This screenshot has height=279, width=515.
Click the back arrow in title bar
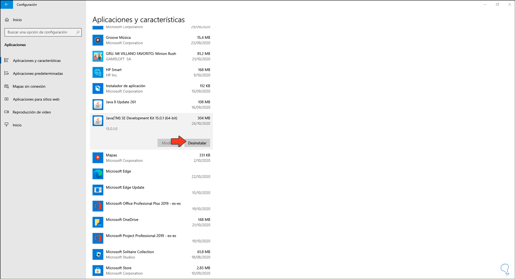click(7, 4)
